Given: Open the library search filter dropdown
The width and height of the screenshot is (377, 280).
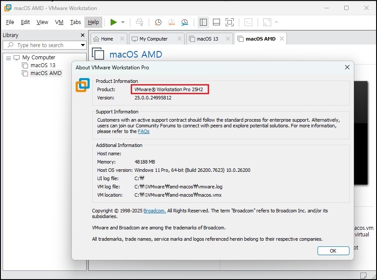Looking at the screenshot, I should pyautogui.click(x=83, y=45).
